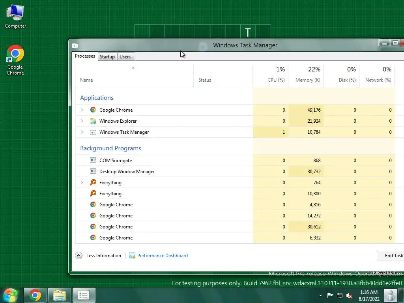The width and height of the screenshot is (404, 303).
Task: Open the Performance Dashboard link
Action: pyautogui.click(x=162, y=256)
